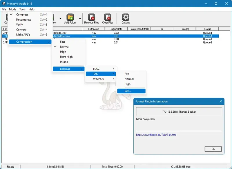Sort by % column header
The height and width of the screenshot is (169, 232).
point(162,29)
